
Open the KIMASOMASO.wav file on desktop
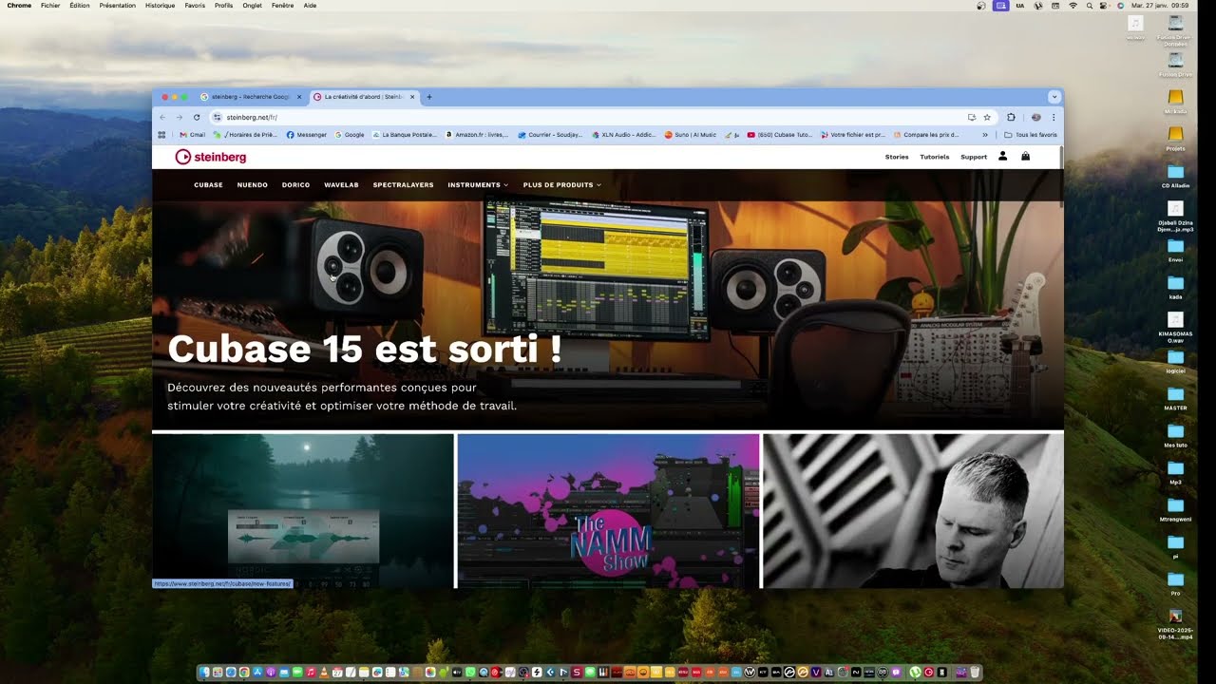pos(1175,326)
